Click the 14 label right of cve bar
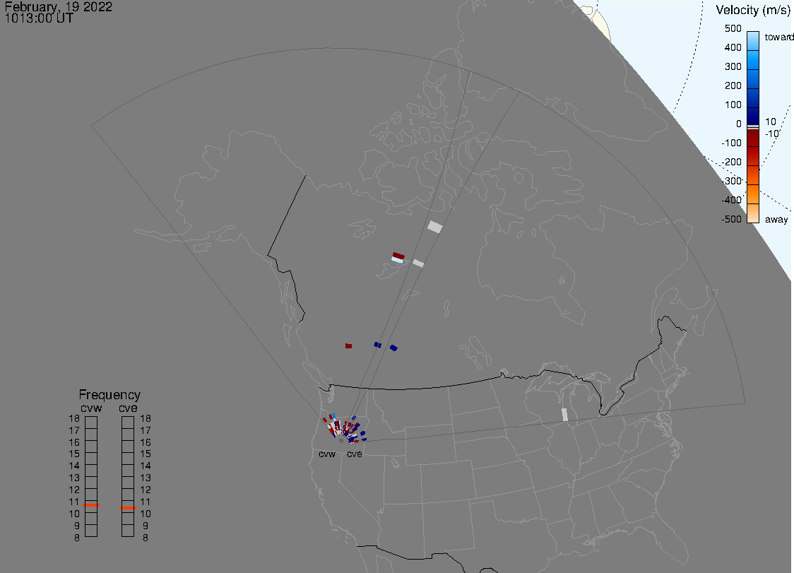The image size is (794, 573). click(146, 466)
